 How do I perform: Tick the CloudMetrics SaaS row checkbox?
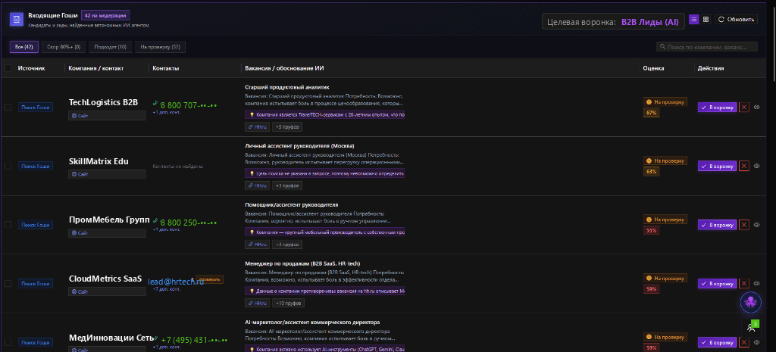pyautogui.click(x=8, y=283)
